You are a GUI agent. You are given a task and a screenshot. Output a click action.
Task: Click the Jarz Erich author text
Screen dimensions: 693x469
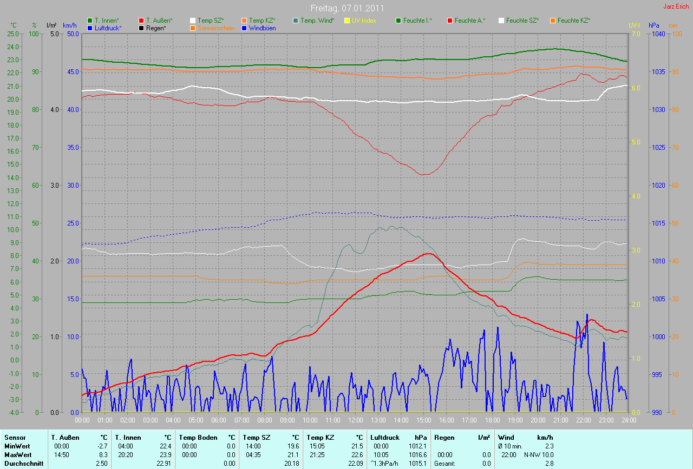(676, 6)
